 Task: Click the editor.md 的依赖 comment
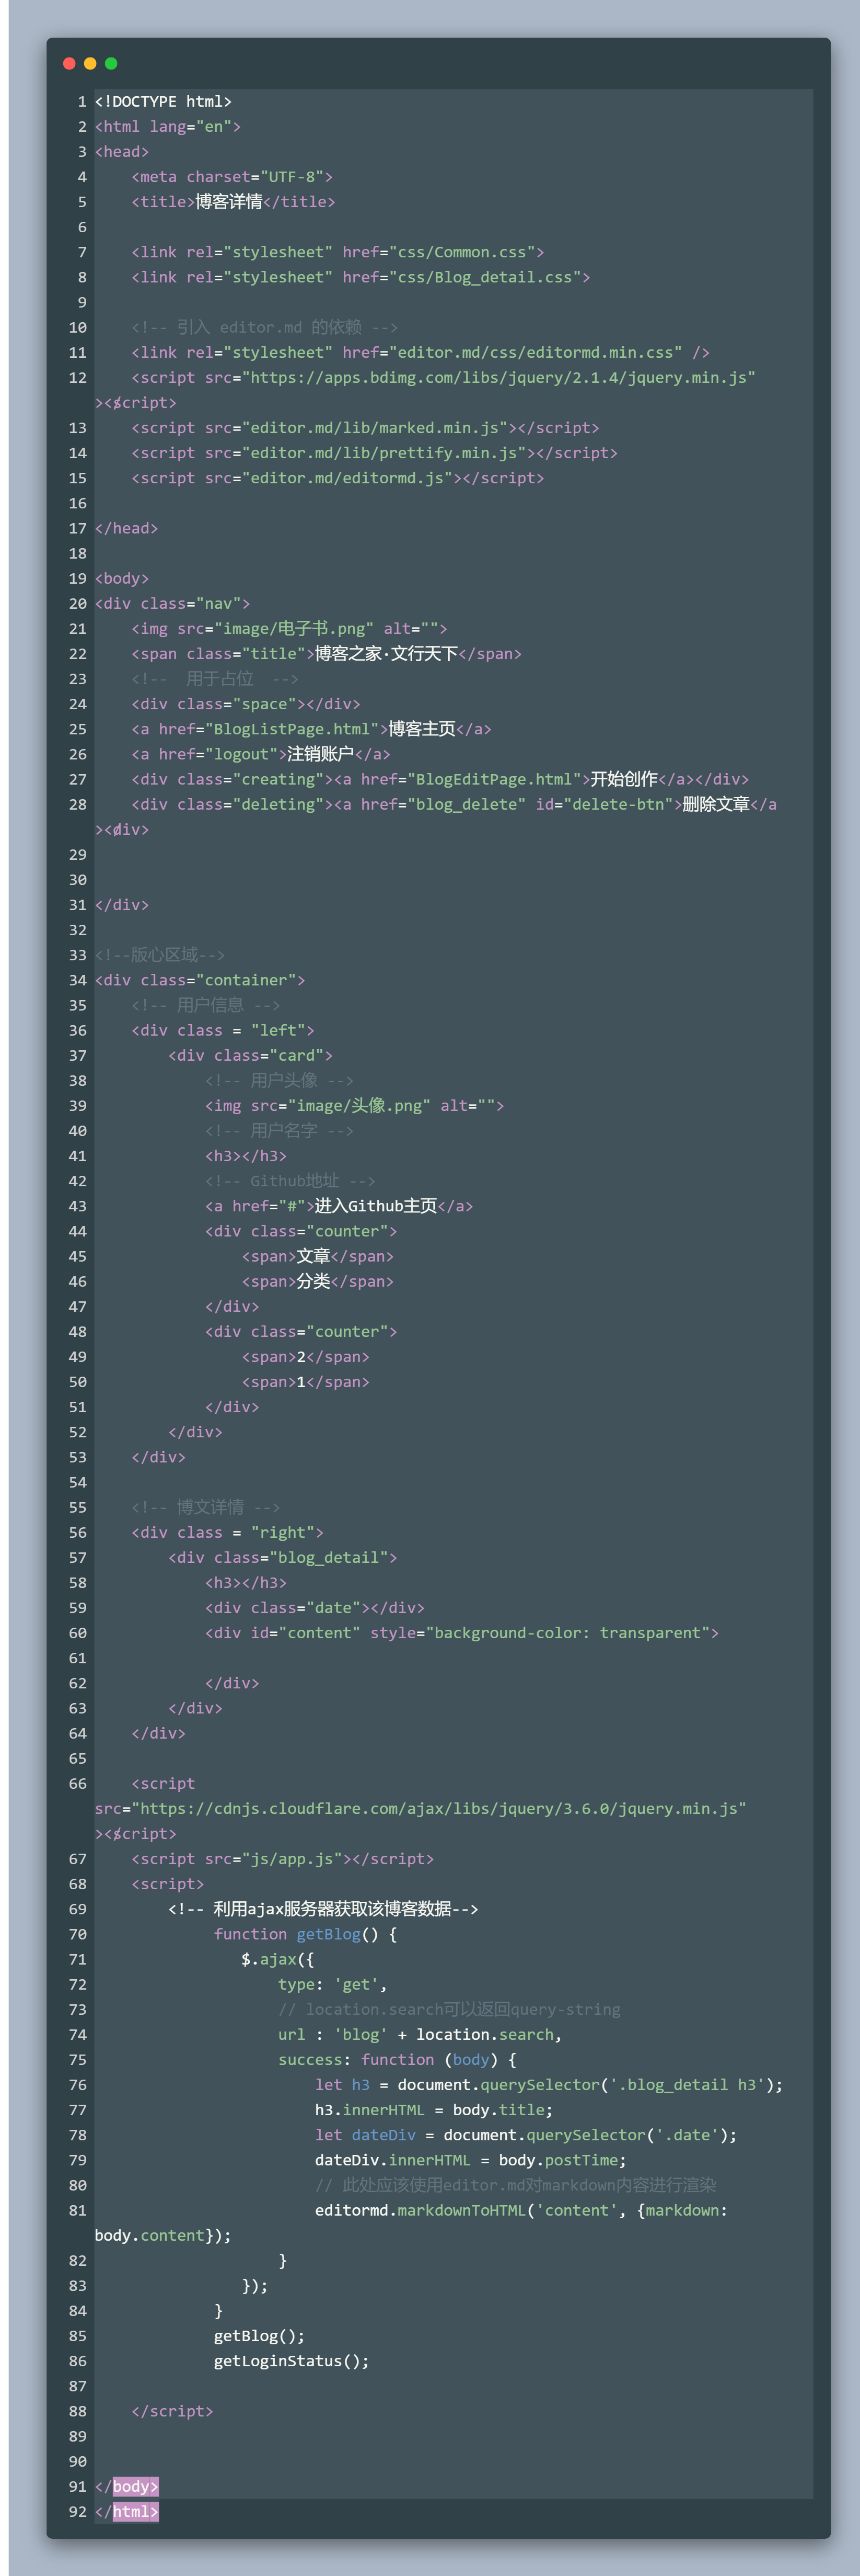265,327
